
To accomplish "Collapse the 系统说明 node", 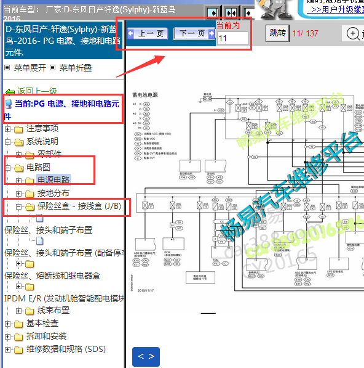I will point(7,142).
